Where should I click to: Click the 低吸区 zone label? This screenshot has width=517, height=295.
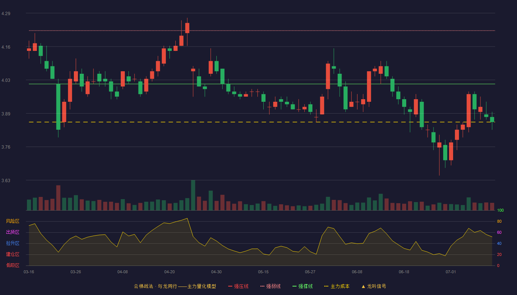tap(13, 265)
